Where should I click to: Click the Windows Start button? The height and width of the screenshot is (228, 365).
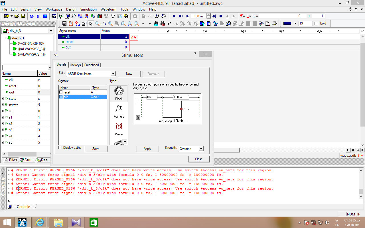7,222
